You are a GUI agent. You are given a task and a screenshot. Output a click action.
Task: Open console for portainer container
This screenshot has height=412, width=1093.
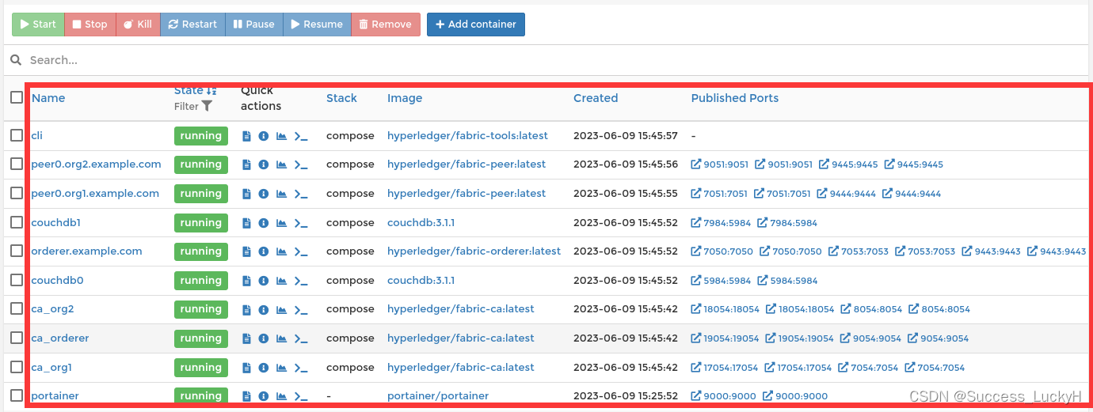(301, 396)
